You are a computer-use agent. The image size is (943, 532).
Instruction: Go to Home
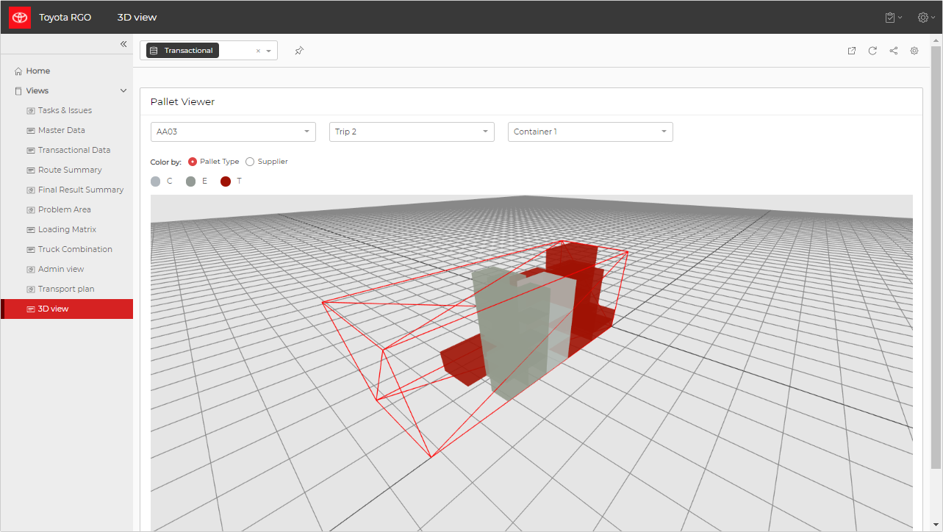pyautogui.click(x=38, y=71)
